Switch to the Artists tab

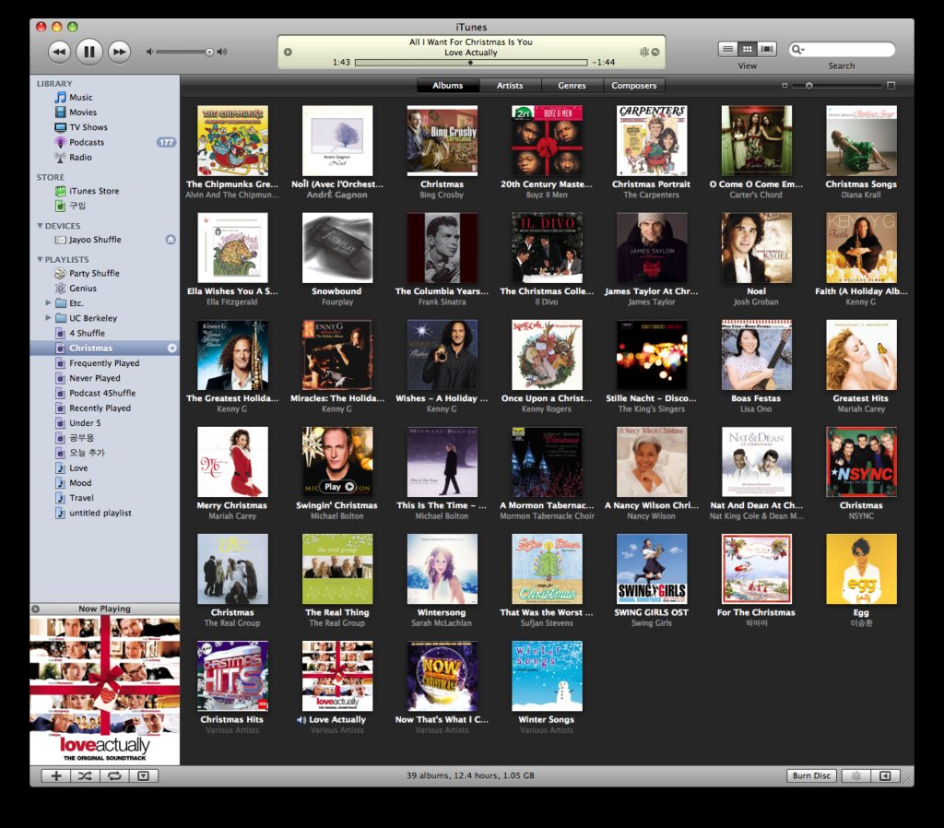[x=509, y=86]
